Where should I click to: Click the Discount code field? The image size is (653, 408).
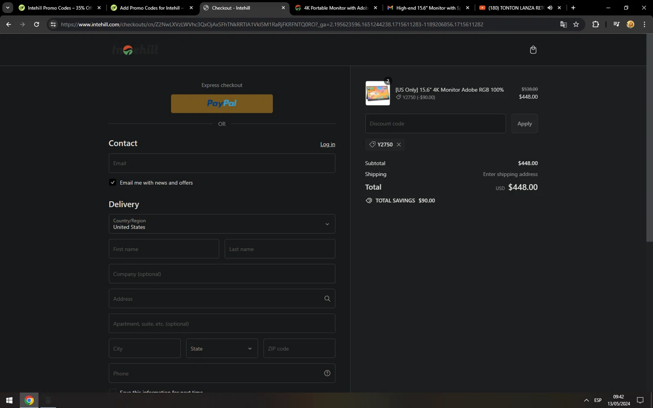tap(435, 124)
